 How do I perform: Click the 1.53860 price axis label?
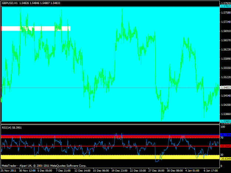[226, 114]
